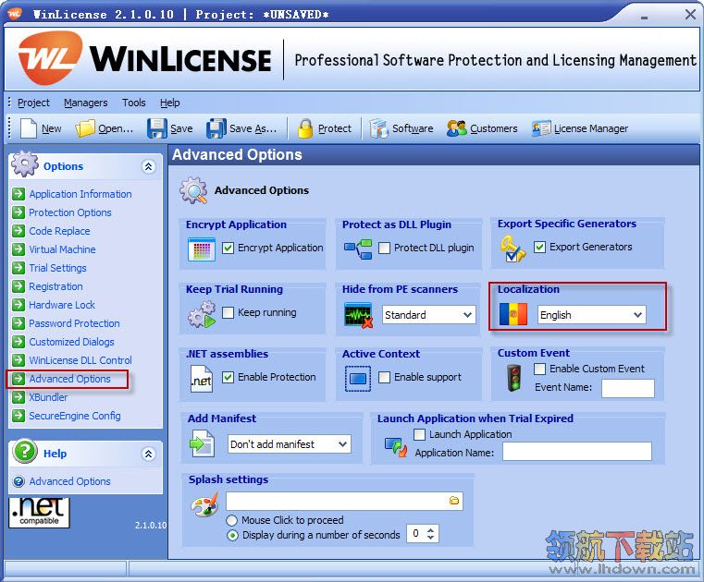Image resolution: width=704 pixels, height=582 pixels.
Task: Click the Keep Trial Running gears icon
Action: click(x=201, y=315)
